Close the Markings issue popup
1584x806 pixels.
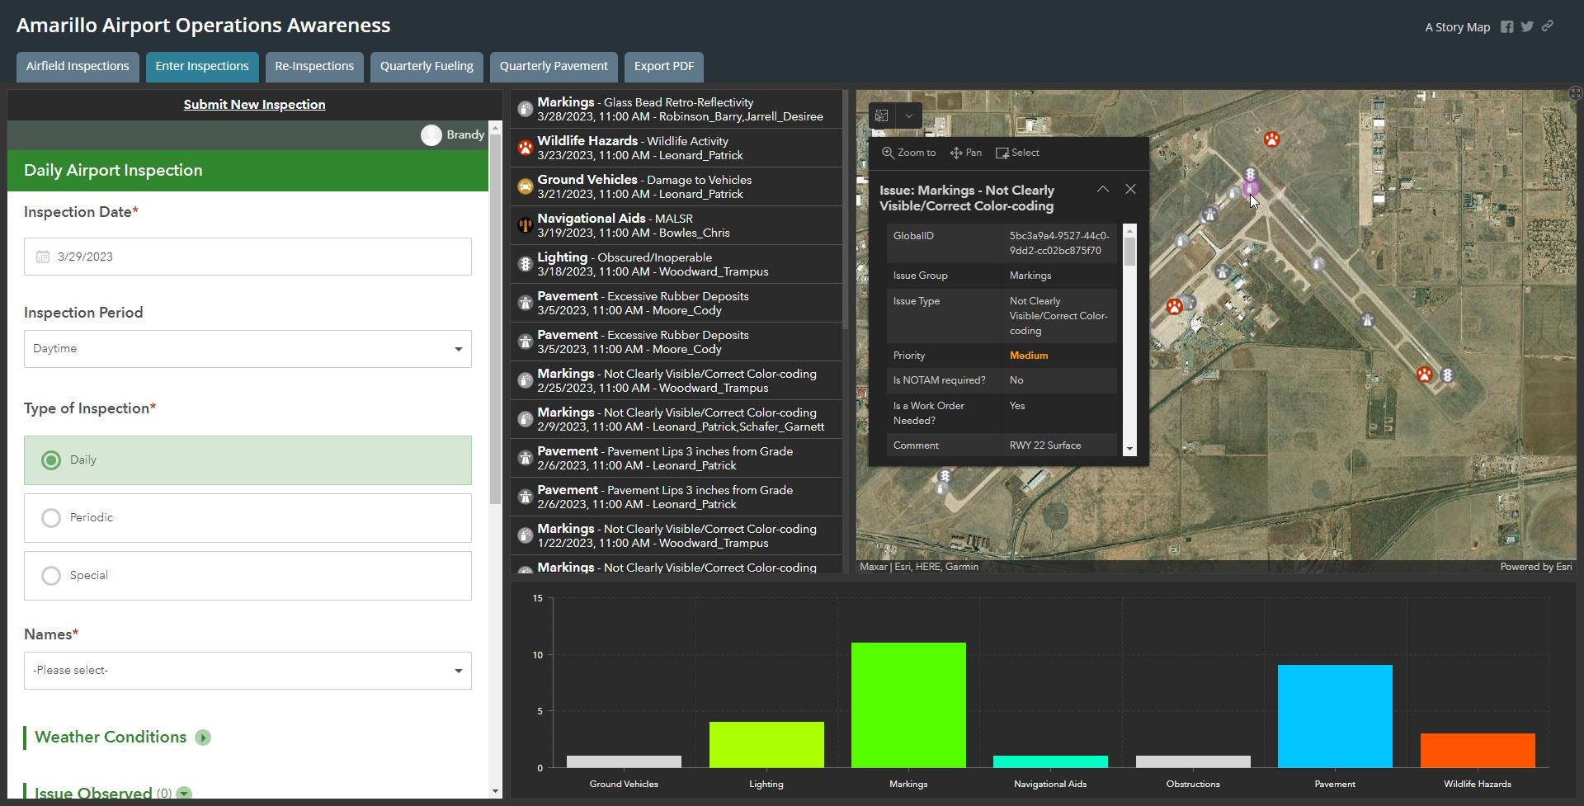[1130, 190]
